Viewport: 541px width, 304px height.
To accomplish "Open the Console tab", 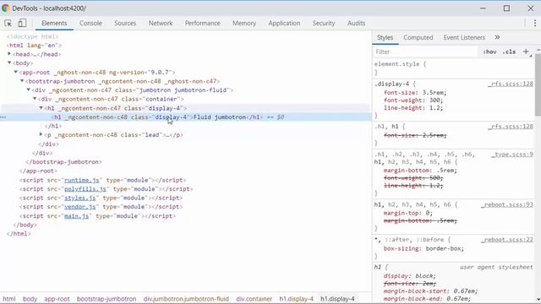I will (x=90, y=23).
